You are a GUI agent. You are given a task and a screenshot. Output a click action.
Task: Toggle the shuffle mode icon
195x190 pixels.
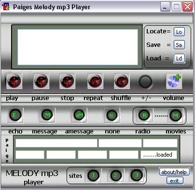(x=122, y=81)
